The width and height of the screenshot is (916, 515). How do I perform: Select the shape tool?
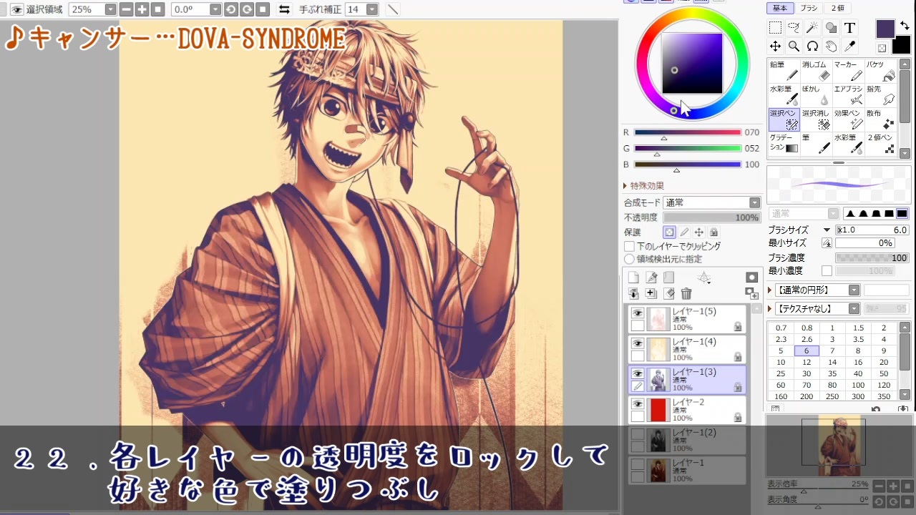pyautogui.click(x=831, y=28)
